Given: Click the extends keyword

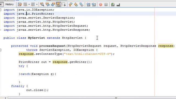Looking at the screenshot, I should [53, 38].
